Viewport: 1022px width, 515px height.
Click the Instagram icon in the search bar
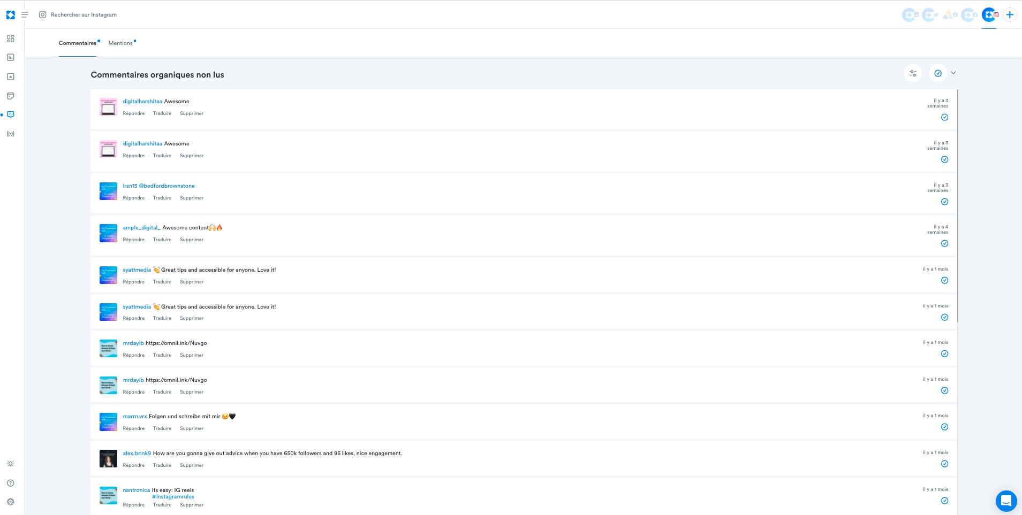(43, 14)
